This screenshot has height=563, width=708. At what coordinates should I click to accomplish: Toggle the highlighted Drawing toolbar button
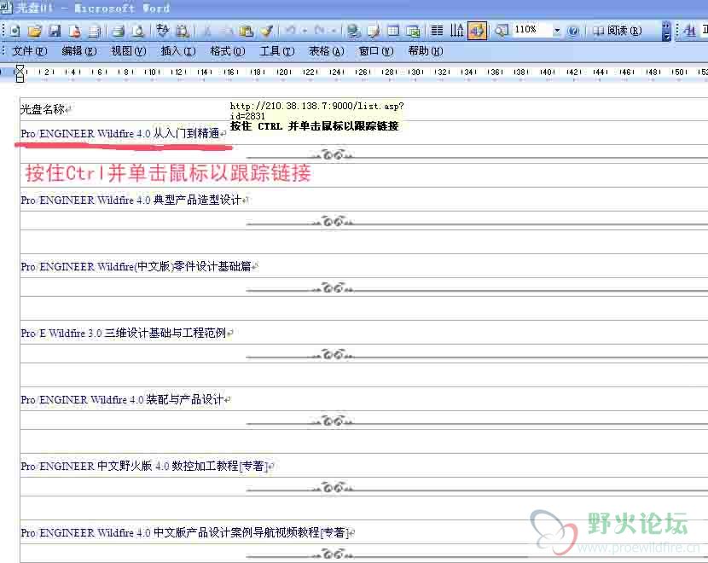pyautogui.click(x=477, y=31)
